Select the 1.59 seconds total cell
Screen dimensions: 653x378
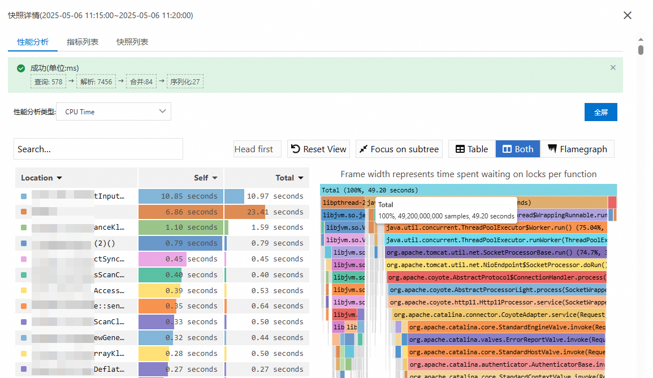[267, 227]
